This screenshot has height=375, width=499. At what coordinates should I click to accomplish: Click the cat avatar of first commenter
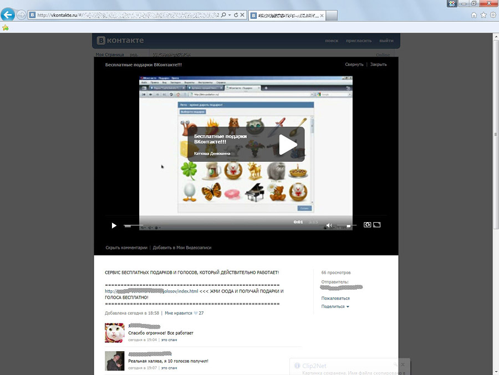114,332
